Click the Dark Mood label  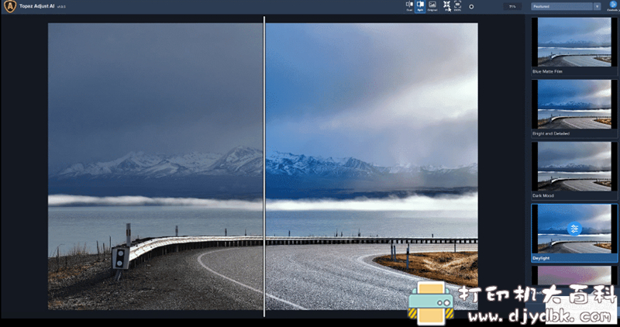(x=543, y=196)
